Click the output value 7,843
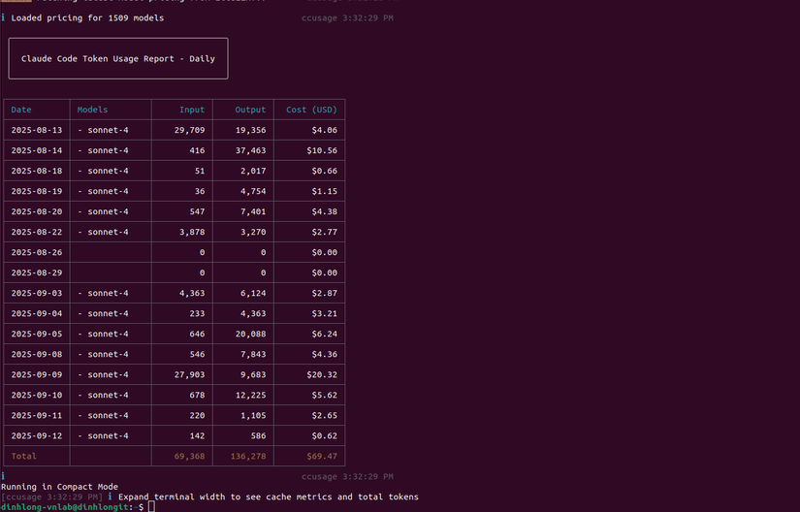The image size is (800, 512). coord(253,354)
